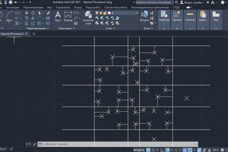Select the Fillet tool icon
Image resolution: width=228 pixels, height=152 pixels.
(39, 18)
